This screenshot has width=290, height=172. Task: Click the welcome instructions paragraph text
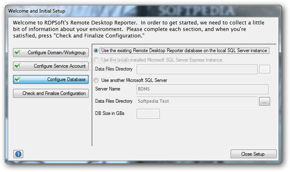click(139, 29)
